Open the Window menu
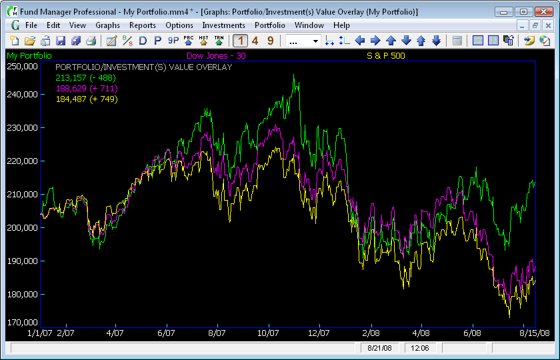 309,25
